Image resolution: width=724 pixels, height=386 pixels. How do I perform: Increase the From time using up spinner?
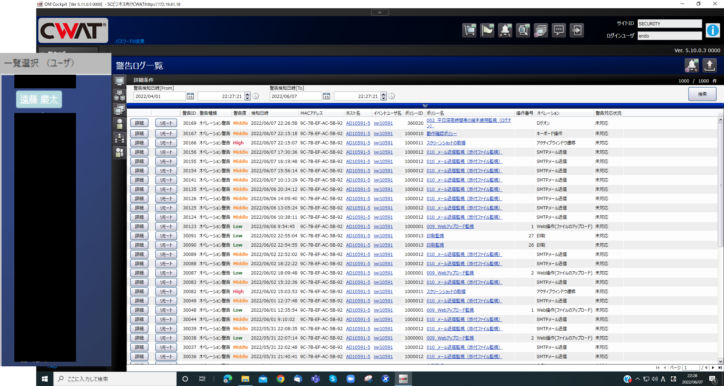[x=247, y=94]
